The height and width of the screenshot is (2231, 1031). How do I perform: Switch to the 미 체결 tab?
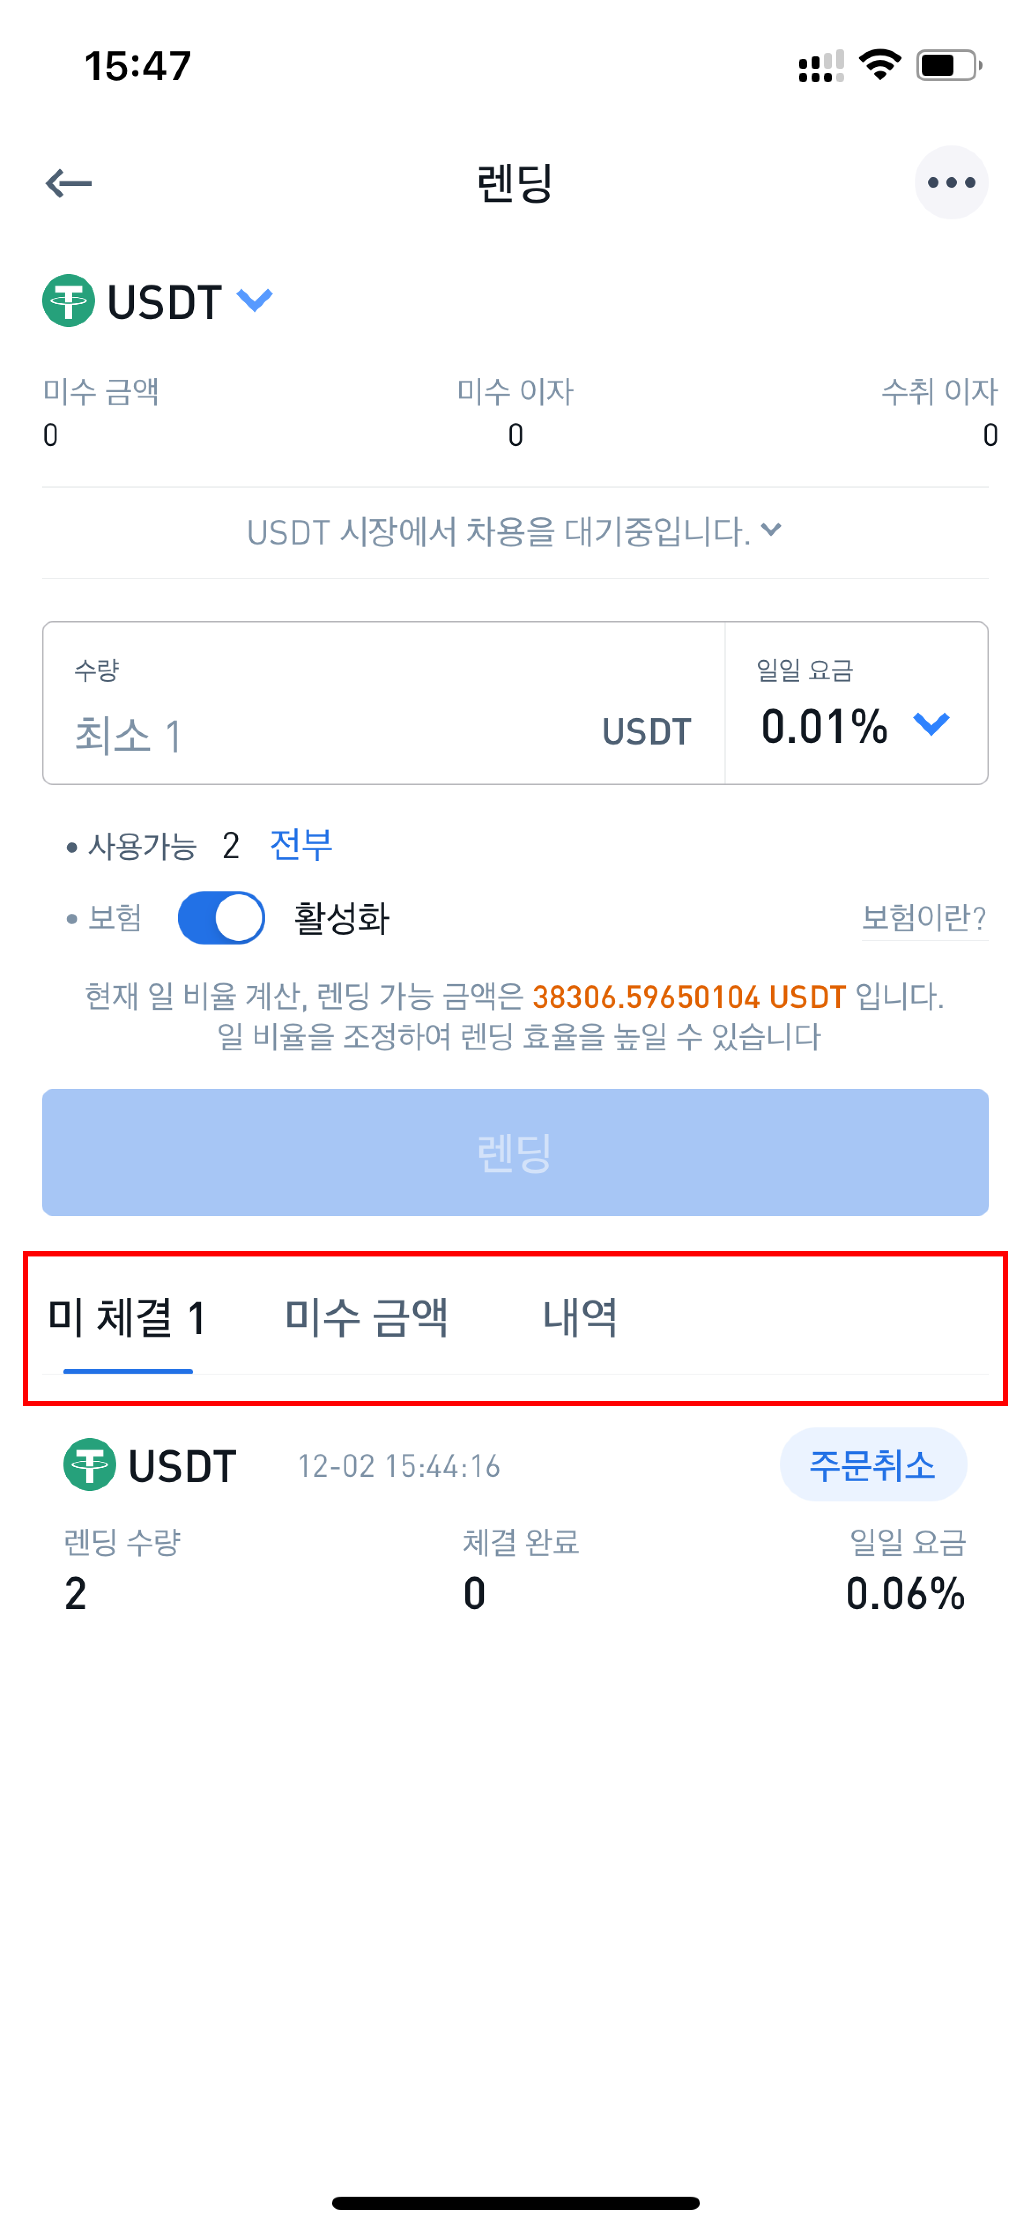pyautogui.click(x=127, y=1317)
